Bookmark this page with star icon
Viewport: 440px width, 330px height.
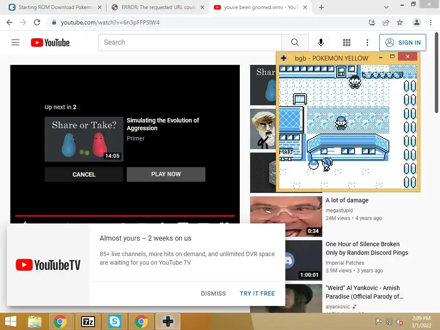tap(400, 22)
